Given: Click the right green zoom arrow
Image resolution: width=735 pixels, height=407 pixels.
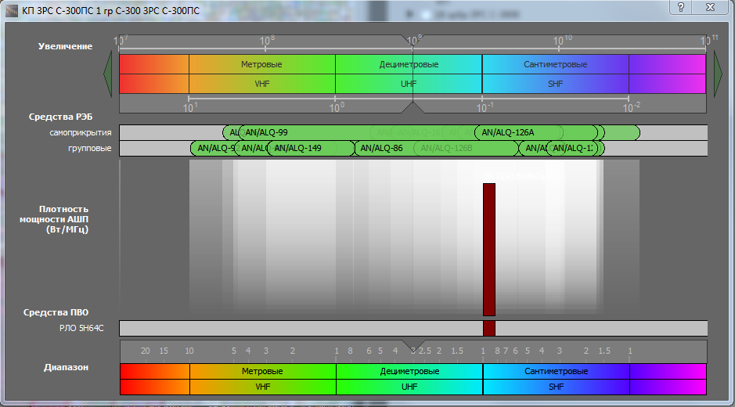Looking at the screenshot, I should (x=718, y=74).
